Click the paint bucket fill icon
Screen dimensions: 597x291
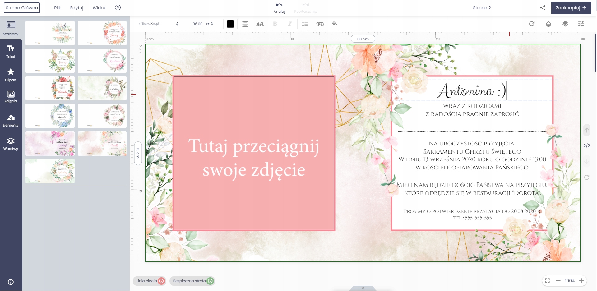pos(335,24)
